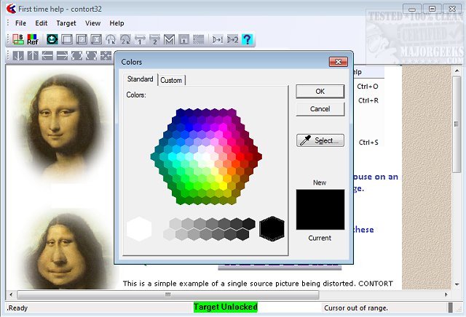Open the Target menu
This screenshot has width=466, height=317.
[x=66, y=23]
